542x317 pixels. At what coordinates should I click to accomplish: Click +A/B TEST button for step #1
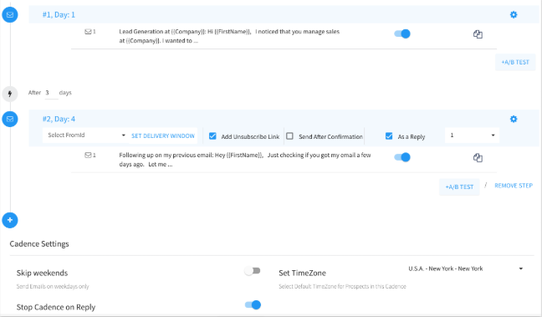point(515,62)
